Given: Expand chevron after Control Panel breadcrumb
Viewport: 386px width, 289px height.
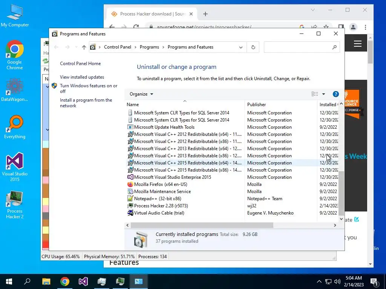Looking at the screenshot, I should (x=135, y=47).
